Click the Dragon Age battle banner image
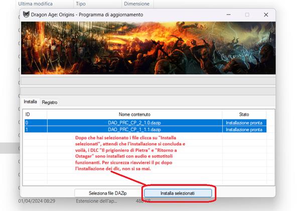Viewport: 301px width, 211px height. (148, 48)
